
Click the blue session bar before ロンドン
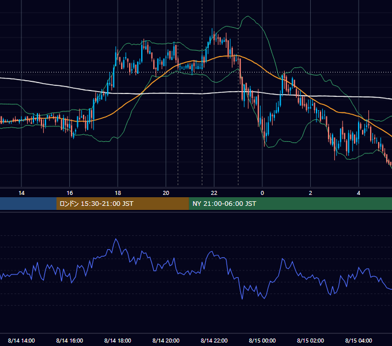click(x=28, y=204)
